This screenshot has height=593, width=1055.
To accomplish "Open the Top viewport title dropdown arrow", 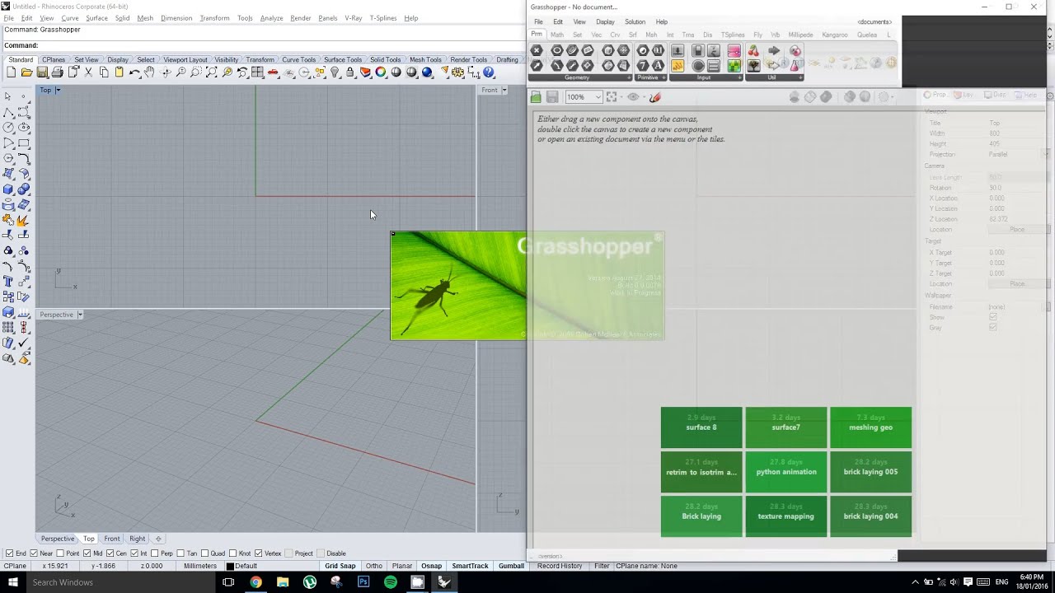I will click(58, 90).
